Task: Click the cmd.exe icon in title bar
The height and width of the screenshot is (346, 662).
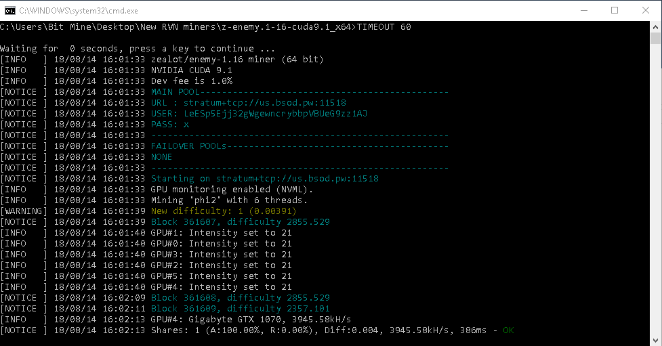Action: pos(9,11)
